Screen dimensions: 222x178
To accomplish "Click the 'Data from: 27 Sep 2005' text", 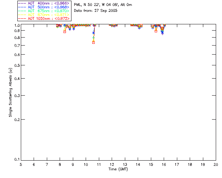I will pos(96,11).
